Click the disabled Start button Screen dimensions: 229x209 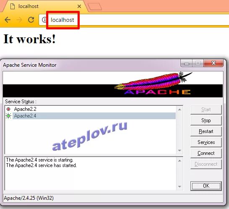click(x=206, y=110)
